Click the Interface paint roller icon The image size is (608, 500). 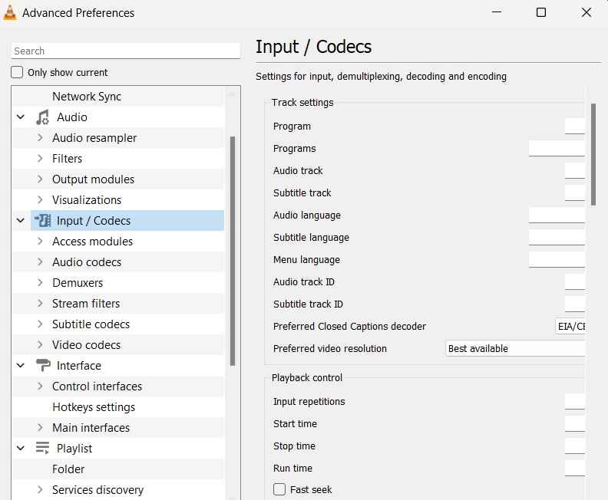tap(43, 365)
